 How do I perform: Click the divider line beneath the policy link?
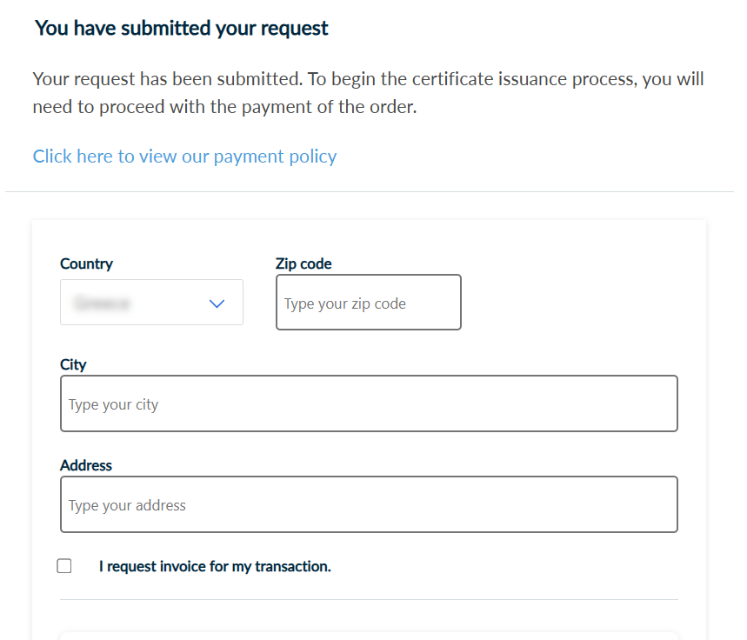[370, 191]
